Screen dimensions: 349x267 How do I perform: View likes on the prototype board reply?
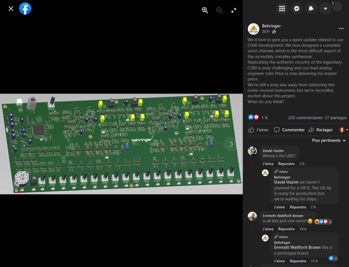(x=333, y=258)
